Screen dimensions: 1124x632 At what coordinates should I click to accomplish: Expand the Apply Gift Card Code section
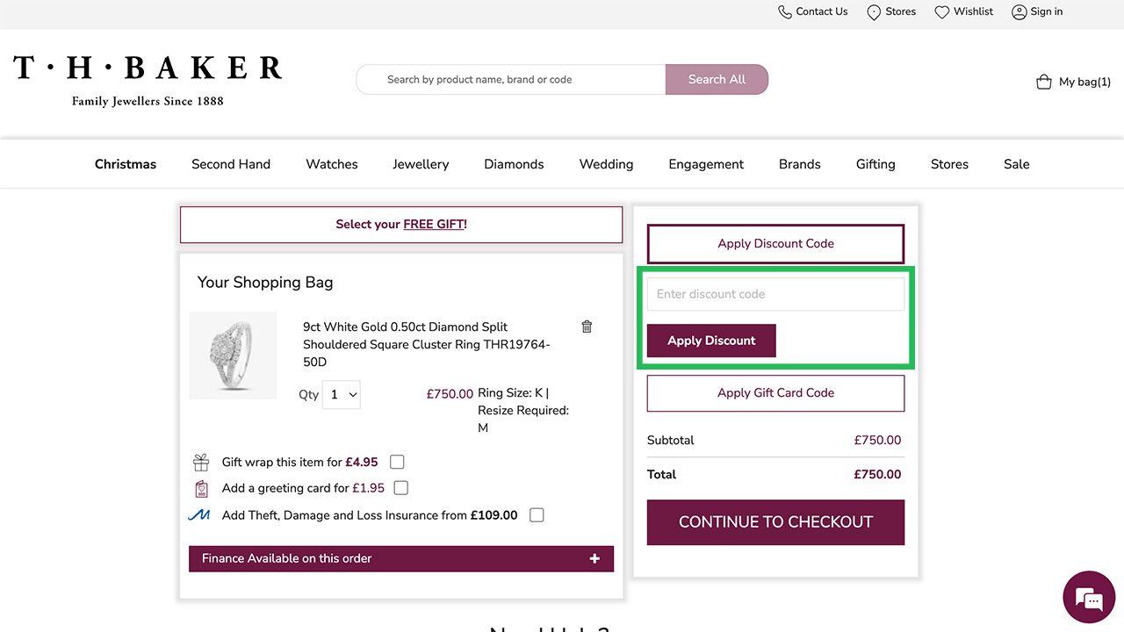click(x=775, y=393)
